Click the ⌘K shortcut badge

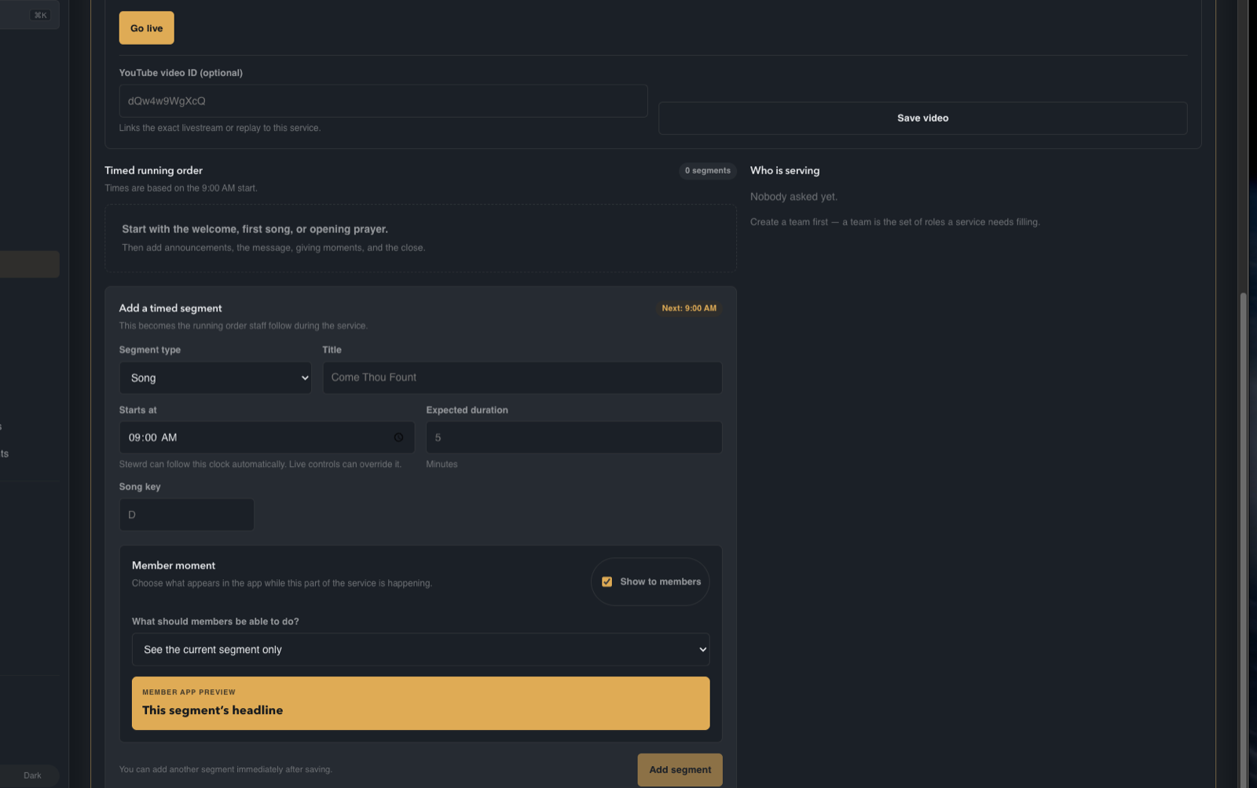pyautogui.click(x=40, y=15)
